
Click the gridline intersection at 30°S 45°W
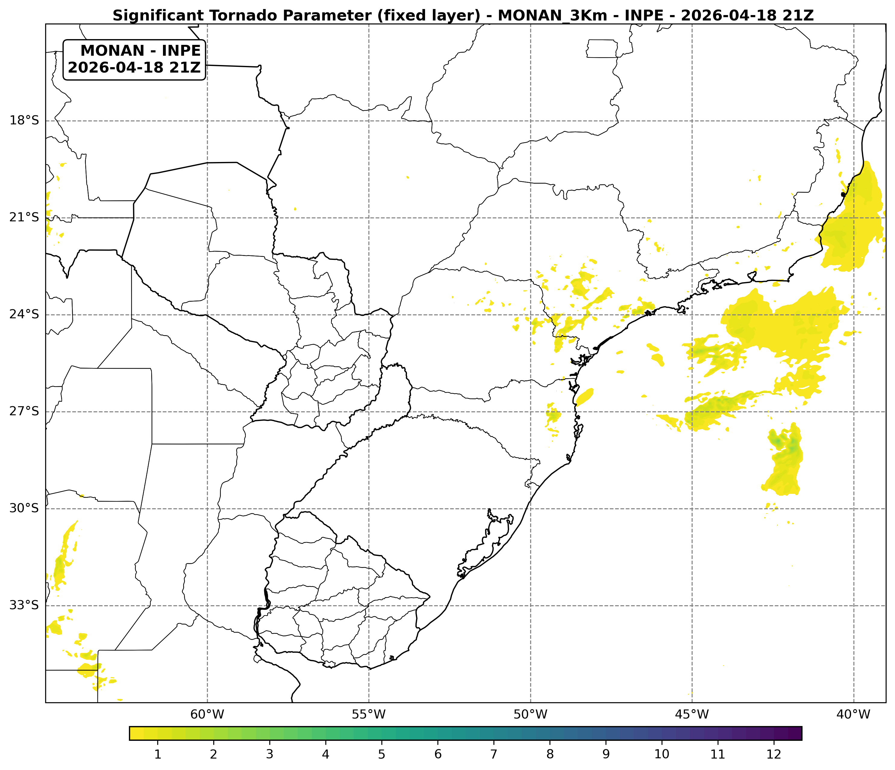(692, 509)
